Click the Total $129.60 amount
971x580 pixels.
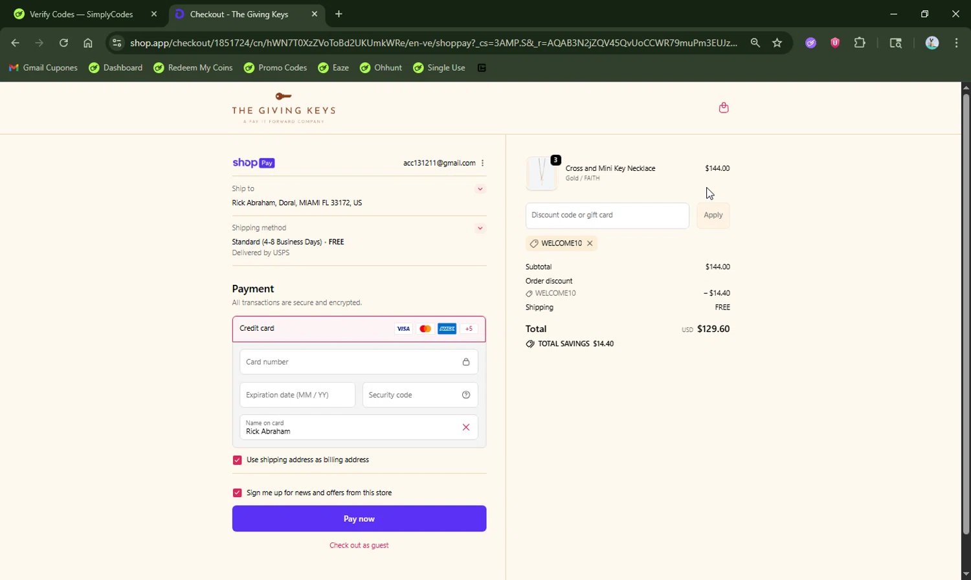point(713,329)
